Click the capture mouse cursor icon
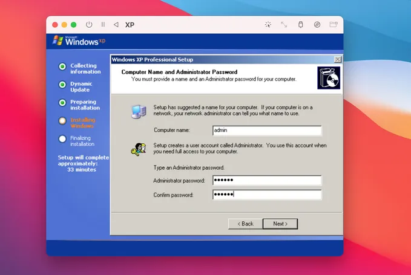 point(268,25)
